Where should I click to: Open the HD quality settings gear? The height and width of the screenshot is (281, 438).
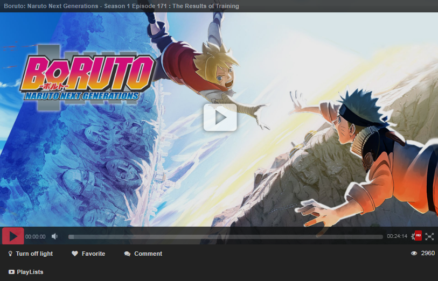416,236
